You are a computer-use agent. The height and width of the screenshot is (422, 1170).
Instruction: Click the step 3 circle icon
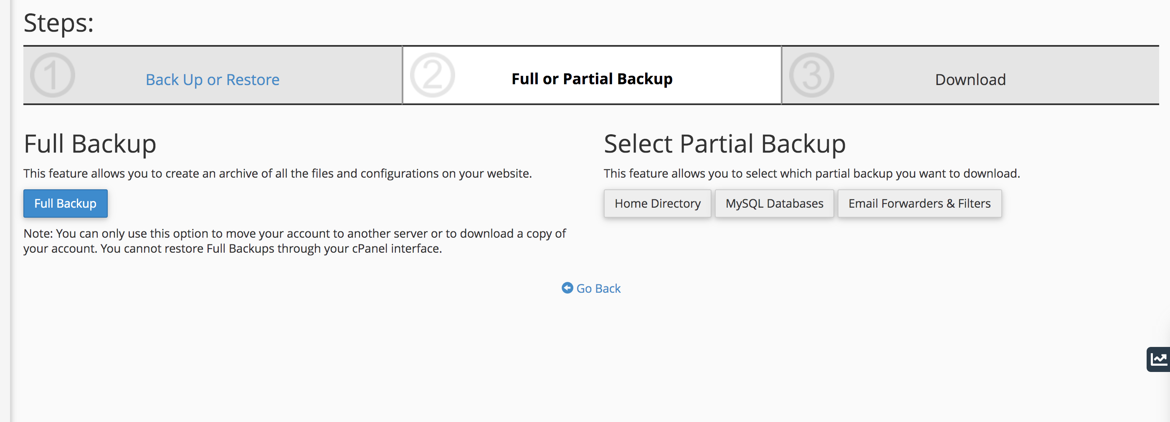pyautogui.click(x=811, y=75)
